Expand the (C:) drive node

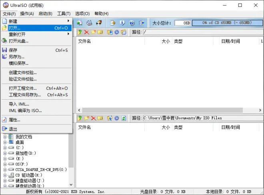click(5, 148)
